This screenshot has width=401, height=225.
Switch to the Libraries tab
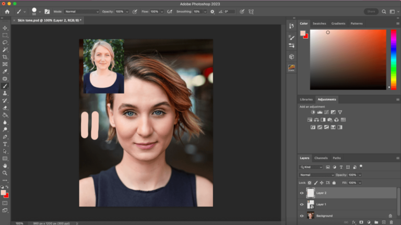[x=306, y=100]
